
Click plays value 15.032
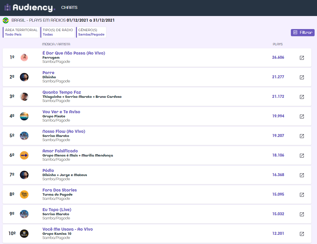coord(278,214)
